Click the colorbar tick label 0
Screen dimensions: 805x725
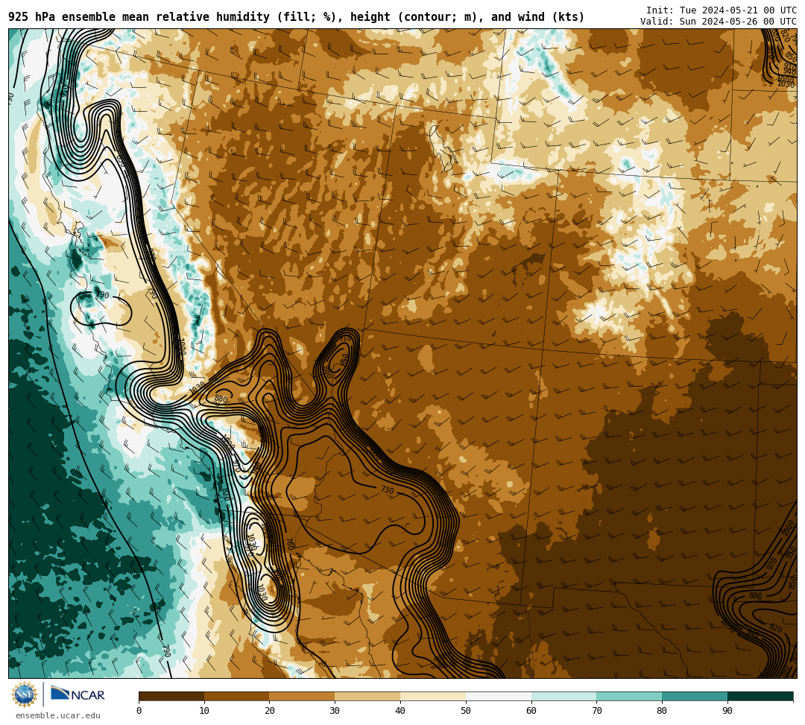point(139,711)
